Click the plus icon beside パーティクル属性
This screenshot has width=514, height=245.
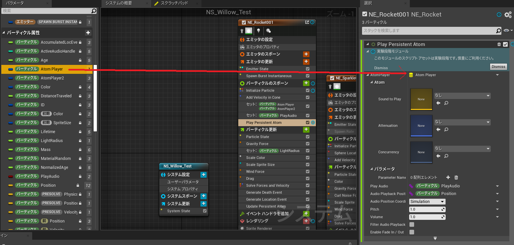tap(88, 33)
